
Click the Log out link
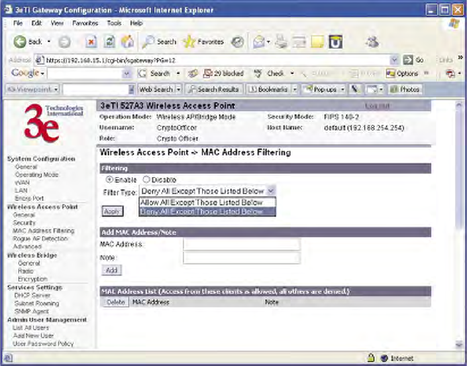pyautogui.click(x=377, y=106)
